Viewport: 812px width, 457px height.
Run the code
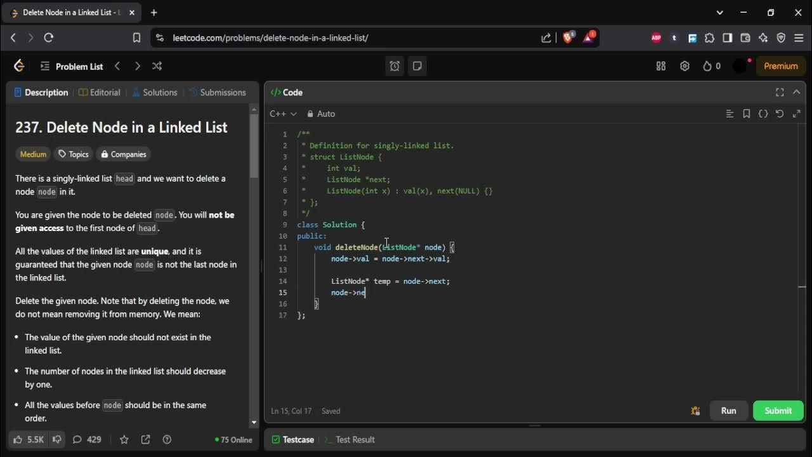728,411
